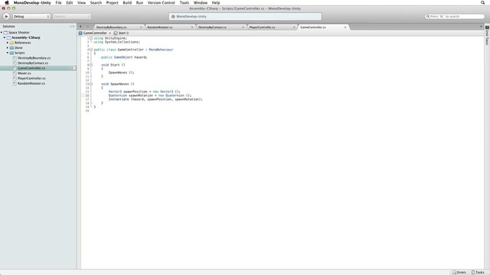Click the Run play button in toolbar
The image size is (490, 275).
click(x=6, y=16)
